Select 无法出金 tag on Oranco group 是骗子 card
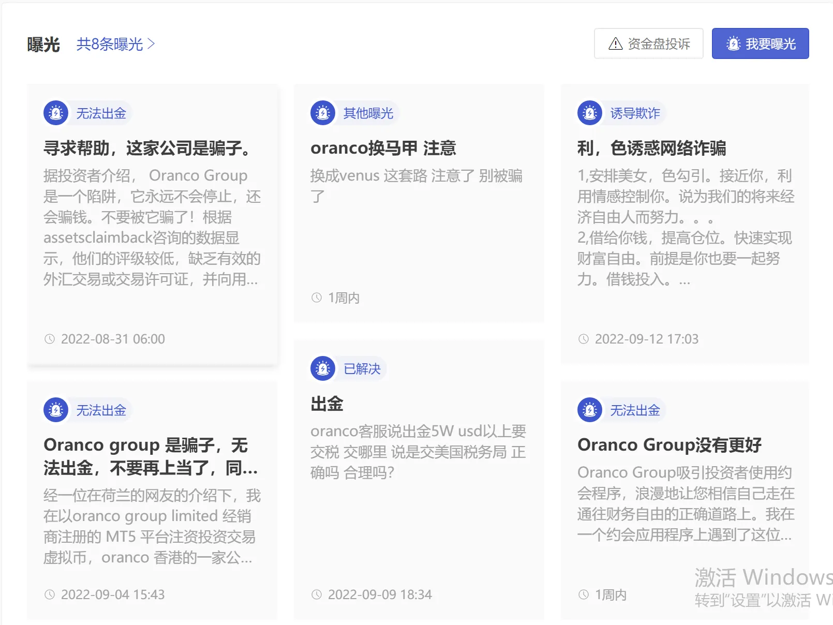This screenshot has height=625, width=833. tap(101, 410)
